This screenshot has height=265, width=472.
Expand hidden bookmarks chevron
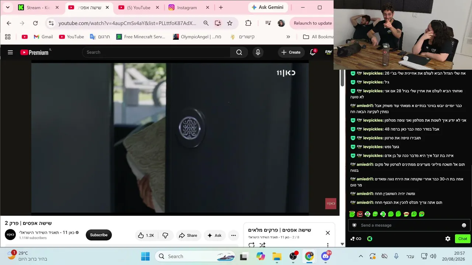pyautogui.click(x=288, y=37)
